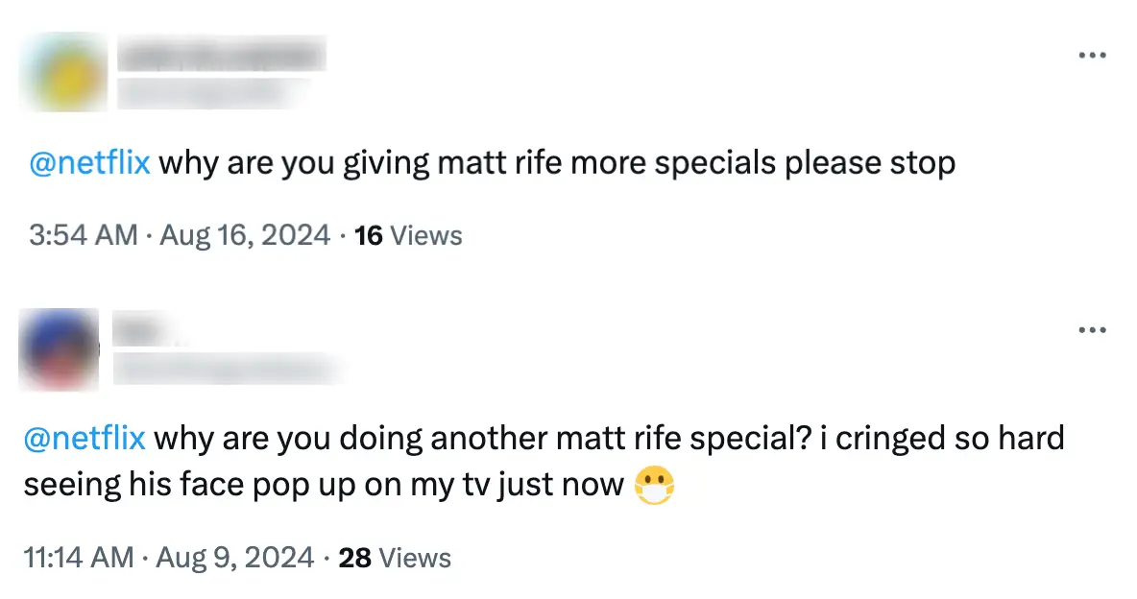Select the yellow avatar image on the top post
The image size is (1137, 599).
[x=63, y=71]
